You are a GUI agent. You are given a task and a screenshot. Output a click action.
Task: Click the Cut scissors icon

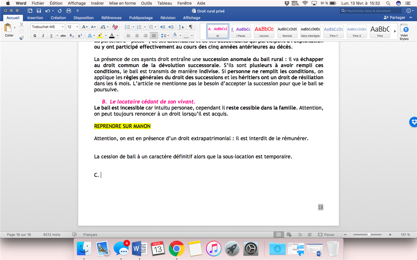[x=22, y=25]
